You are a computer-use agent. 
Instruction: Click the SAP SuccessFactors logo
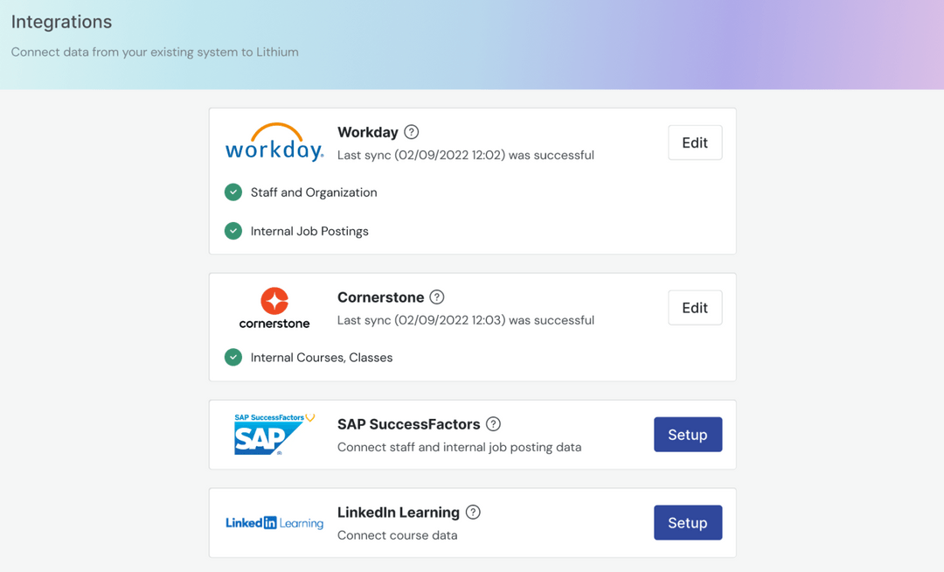(x=274, y=434)
